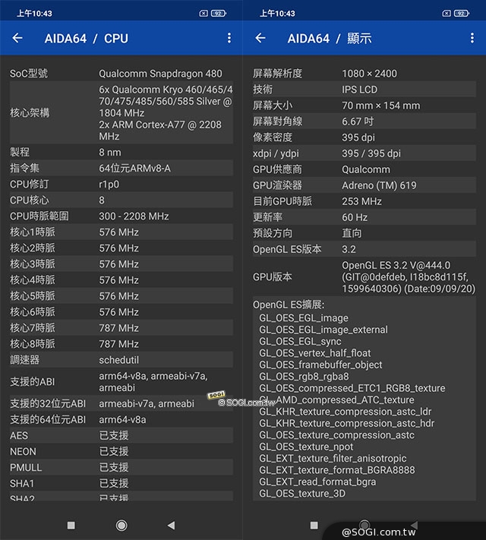This screenshot has height=540, width=486.
Task: Select 預設方向 row
Action: coord(364,233)
